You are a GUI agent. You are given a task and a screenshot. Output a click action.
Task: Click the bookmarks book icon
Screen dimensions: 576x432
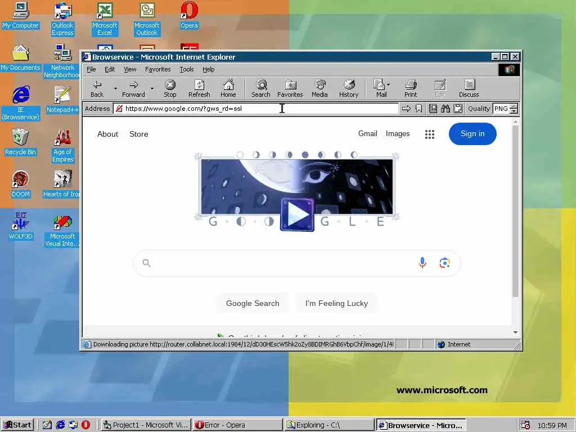coord(433,109)
